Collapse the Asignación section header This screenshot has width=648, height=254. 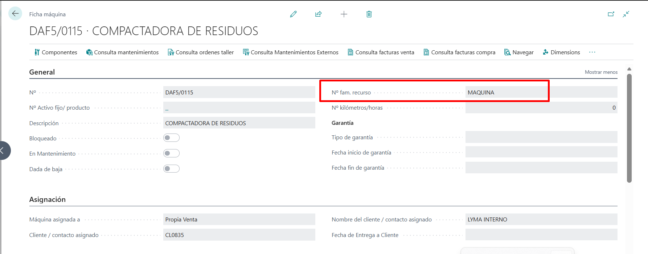[x=48, y=199]
